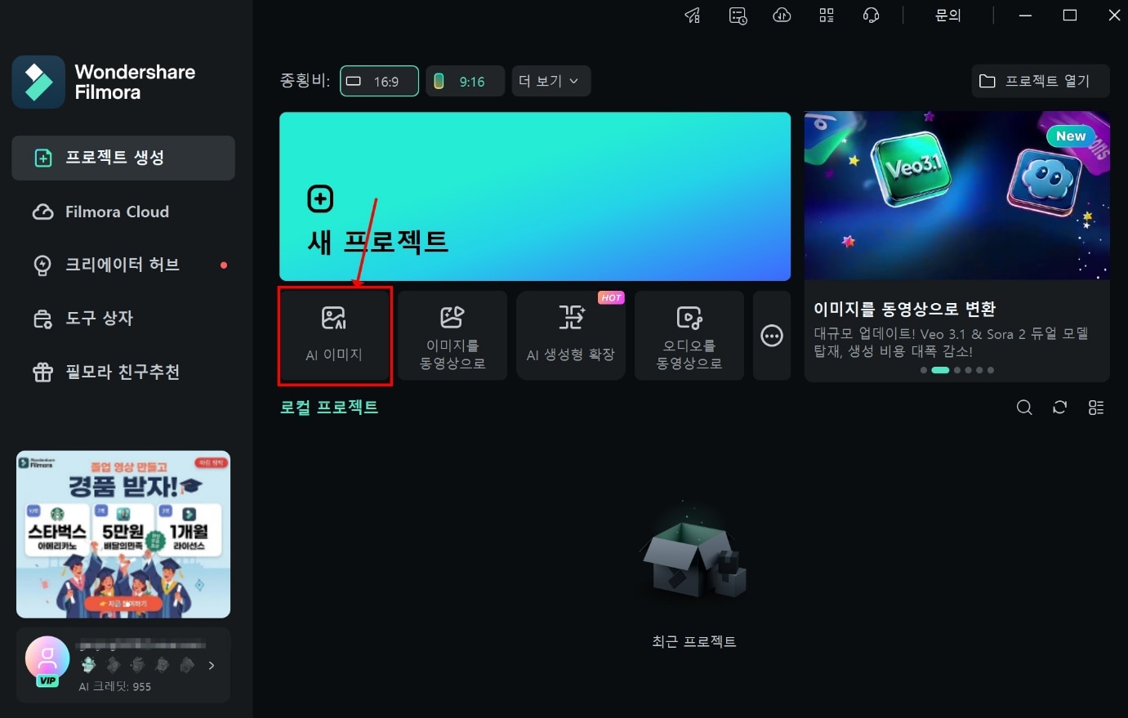Click the AI 크레딧: 955 text
The image size is (1128, 718).
115,687
